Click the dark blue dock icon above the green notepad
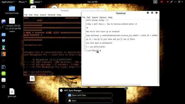The width and height of the screenshot is (185, 104). tap(3, 67)
